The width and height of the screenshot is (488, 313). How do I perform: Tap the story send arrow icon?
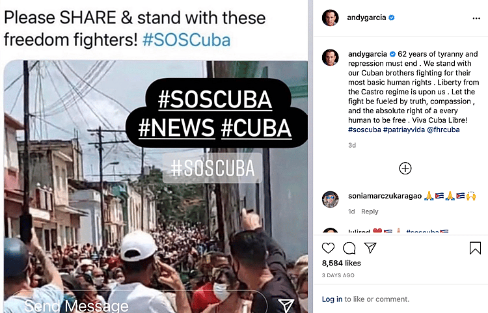(286, 306)
